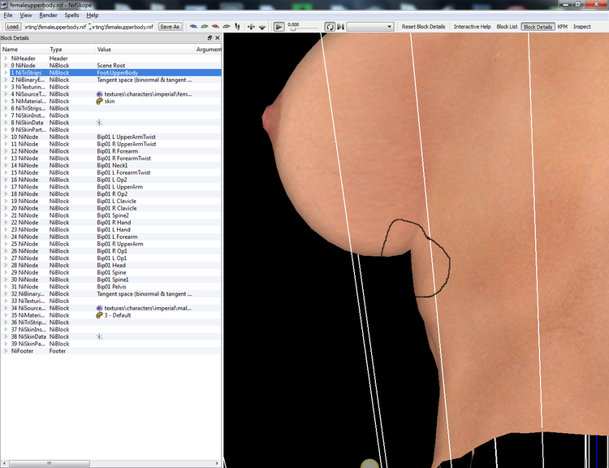Select the blue Top view icon
This screenshot has width=609, height=468.
[193, 27]
